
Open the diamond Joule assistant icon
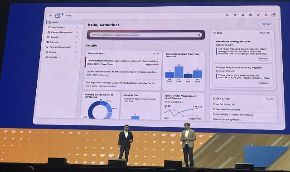[x=235, y=15]
